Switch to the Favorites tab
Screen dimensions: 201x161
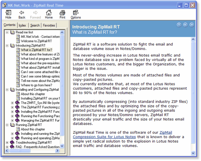49,25
